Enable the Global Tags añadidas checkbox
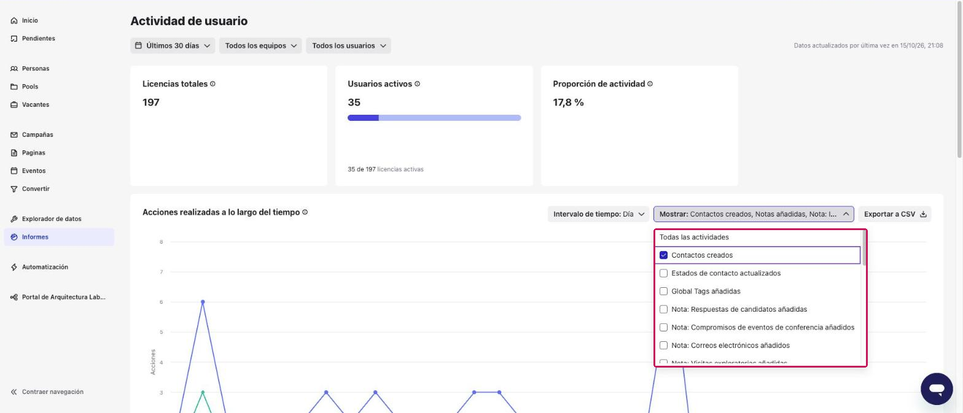Viewport: 963px width, 413px height. [x=663, y=291]
